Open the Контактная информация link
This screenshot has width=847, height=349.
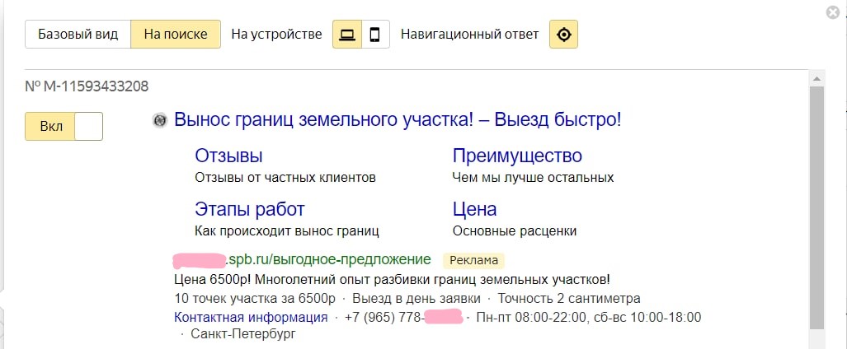pos(251,317)
